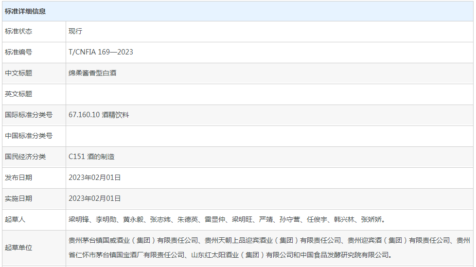Screen dimensions: 476x267
Task: Select the 实施日期 row label
Action: point(18,198)
